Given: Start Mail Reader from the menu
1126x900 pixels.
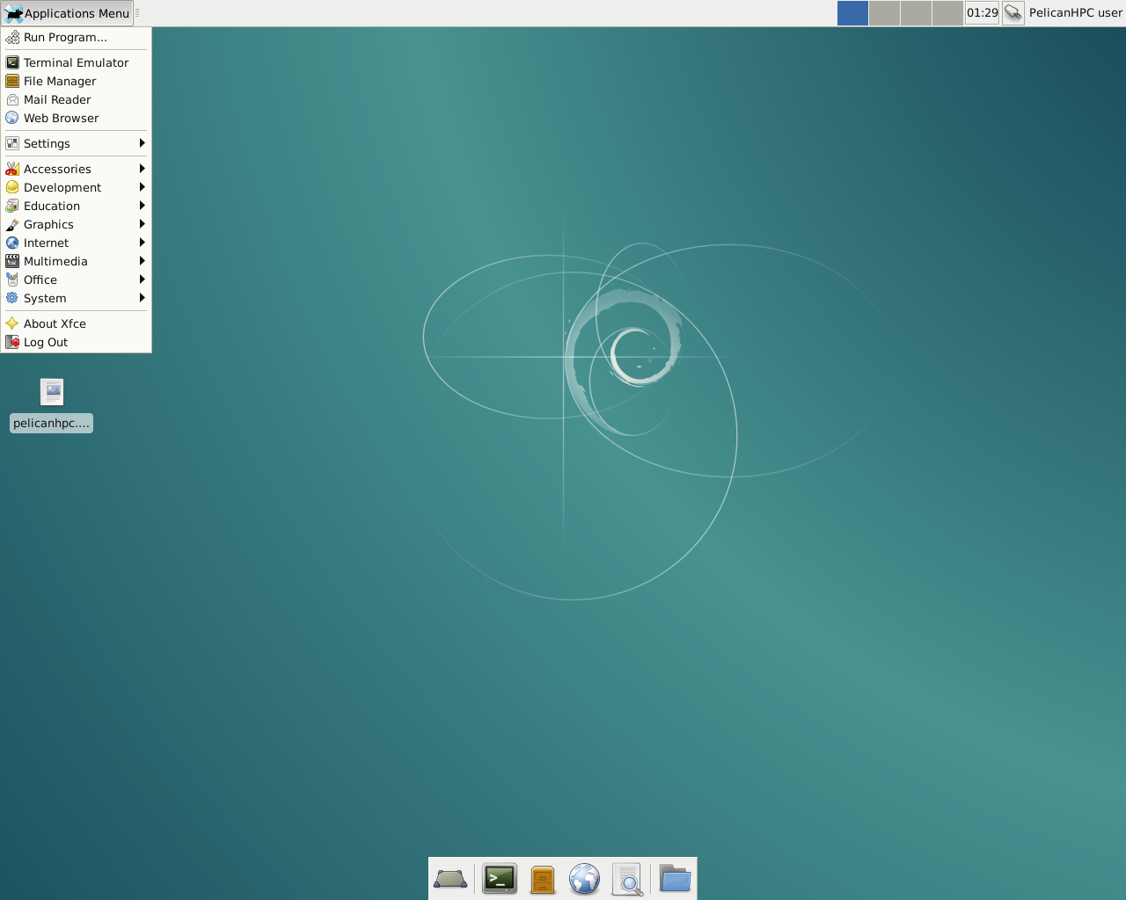Looking at the screenshot, I should (x=76, y=99).
